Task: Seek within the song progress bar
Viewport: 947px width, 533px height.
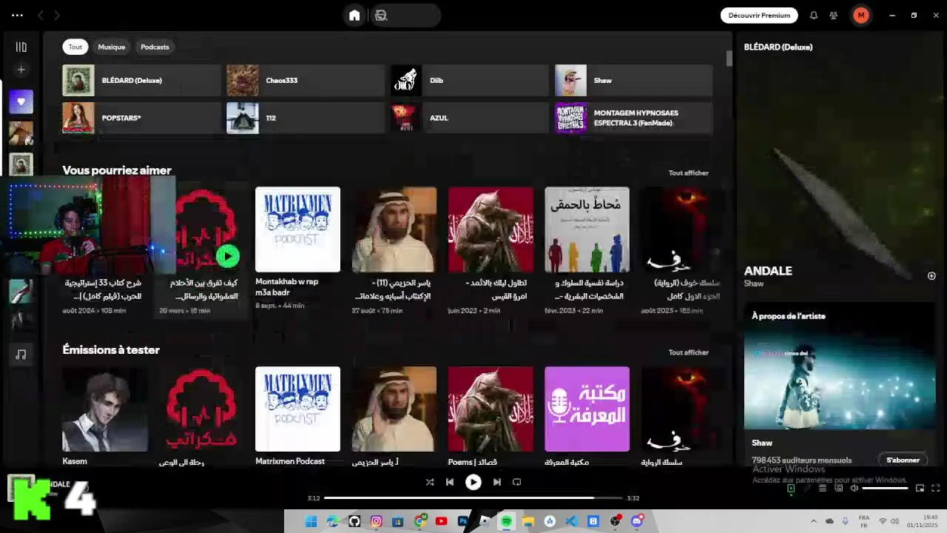Action: point(473,498)
